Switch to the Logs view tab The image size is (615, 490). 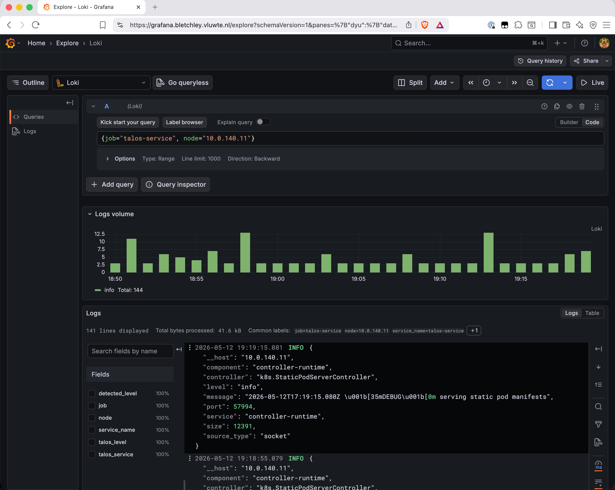[571, 313]
